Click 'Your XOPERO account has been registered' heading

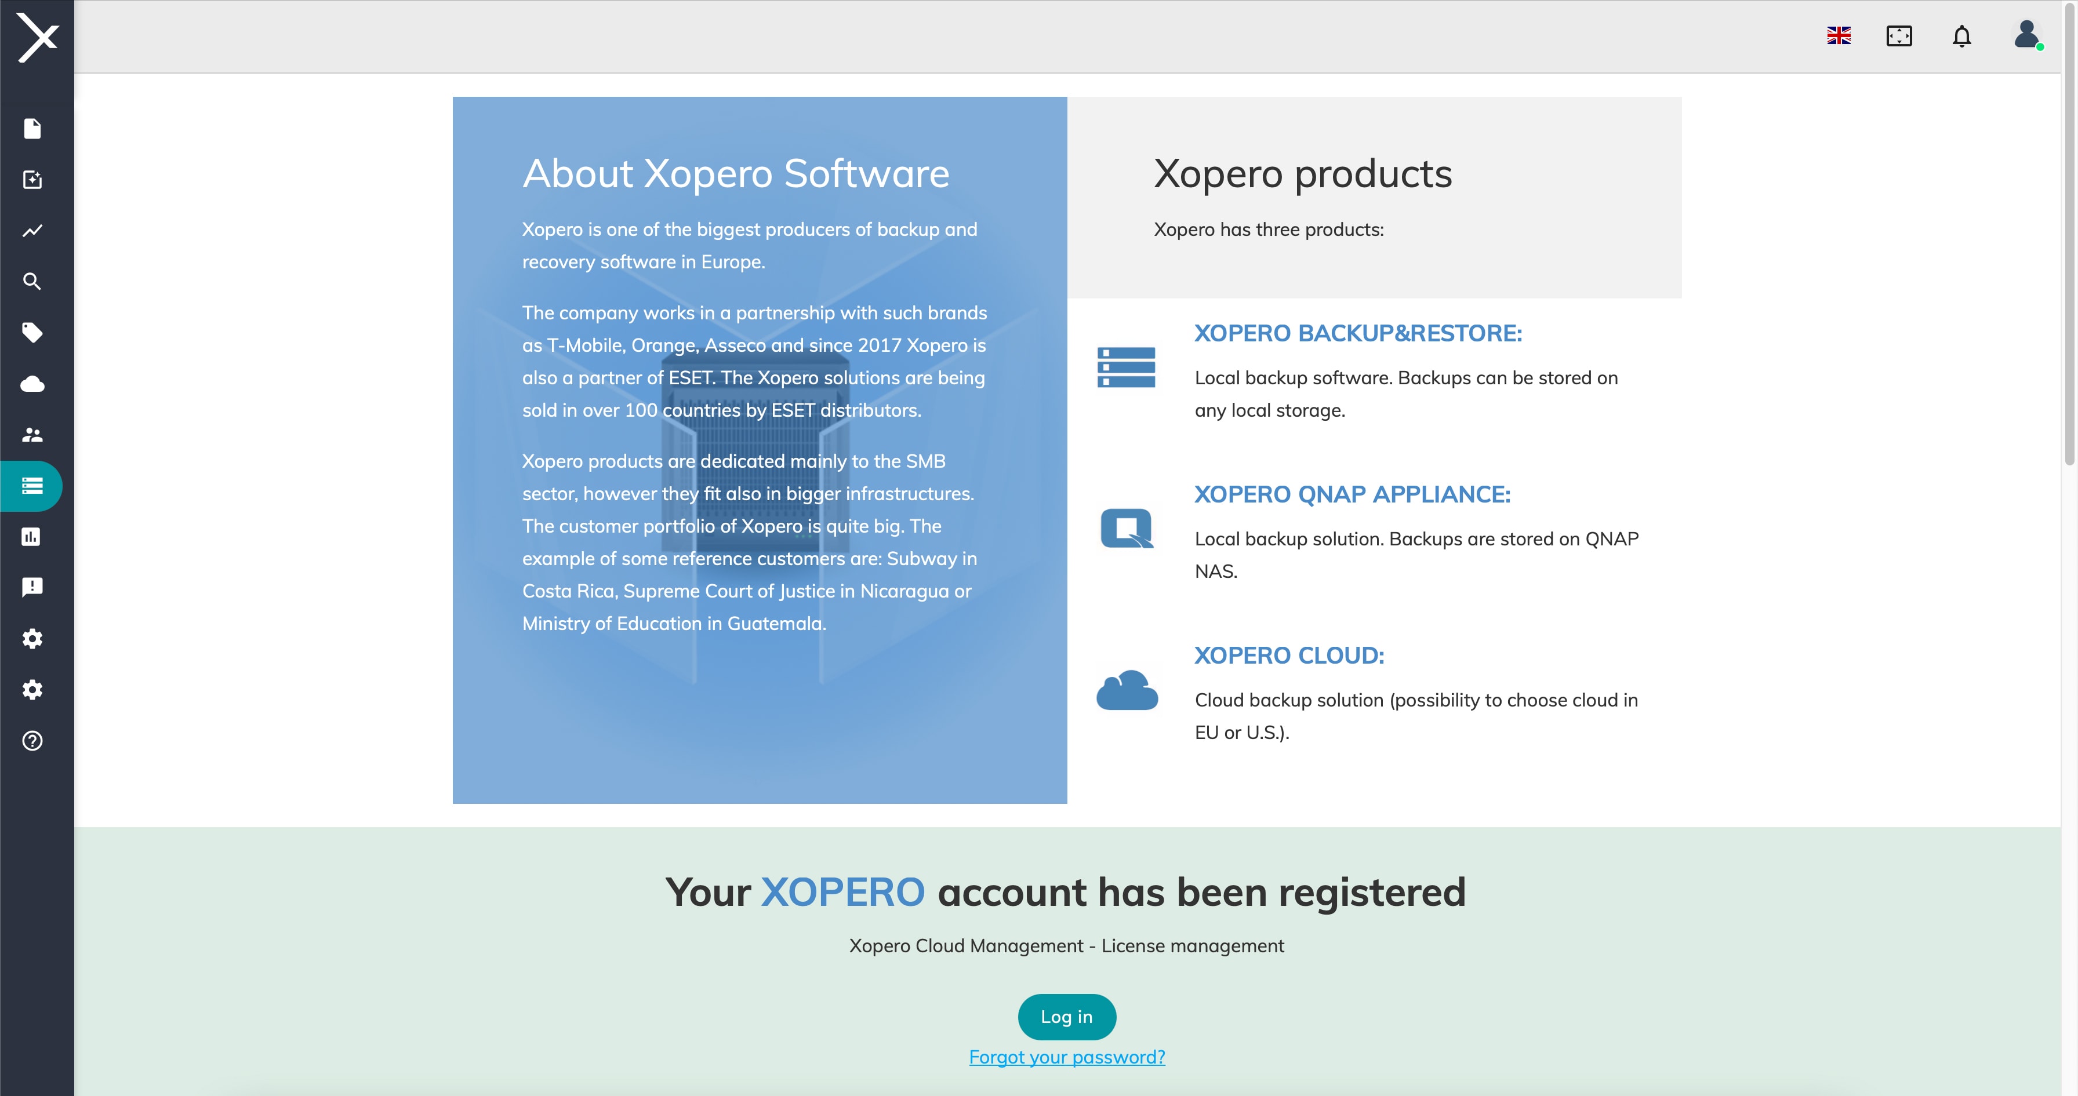[1065, 893]
